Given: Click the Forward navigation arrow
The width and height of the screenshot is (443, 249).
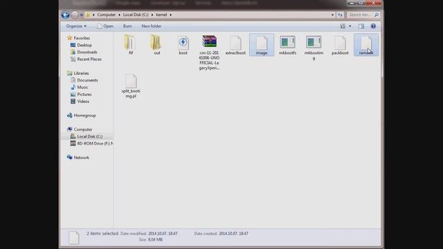Looking at the screenshot, I should click(x=75, y=15).
